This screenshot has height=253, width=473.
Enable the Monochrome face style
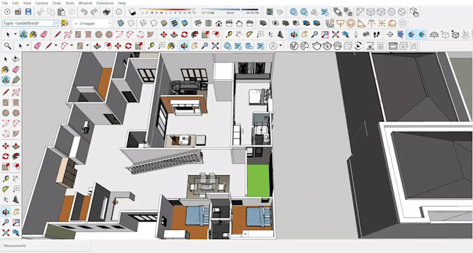(184, 23)
